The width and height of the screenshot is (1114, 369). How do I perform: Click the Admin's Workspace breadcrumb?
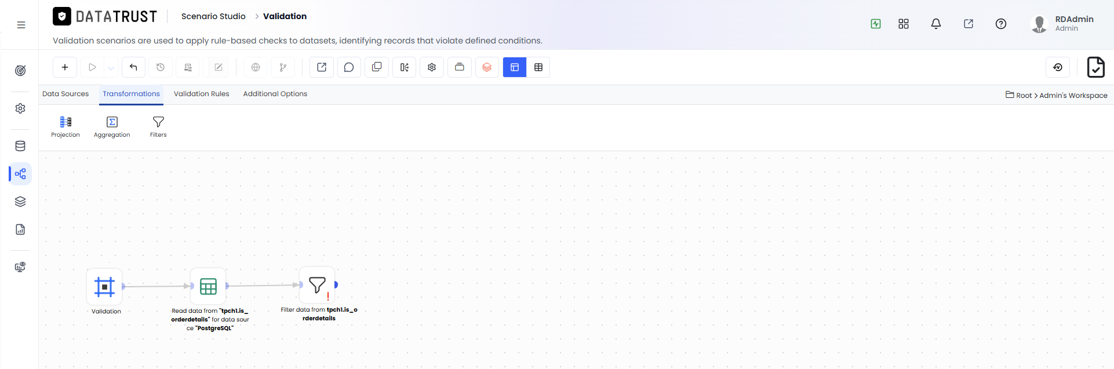click(1073, 96)
